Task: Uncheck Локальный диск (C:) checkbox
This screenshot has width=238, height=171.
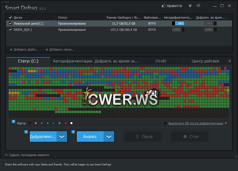Action: [x=10, y=23]
